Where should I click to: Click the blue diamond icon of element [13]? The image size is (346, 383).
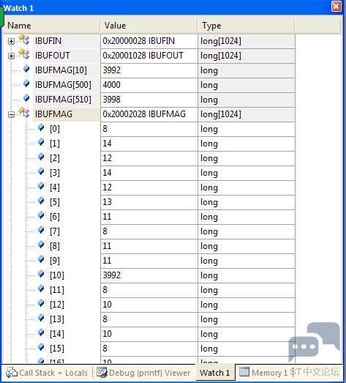point(41,318)
